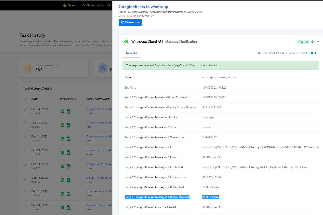The image size is (323, 215).
Task: Select the highlighted Yes I Confirm payload value
Action: [210, 197]
